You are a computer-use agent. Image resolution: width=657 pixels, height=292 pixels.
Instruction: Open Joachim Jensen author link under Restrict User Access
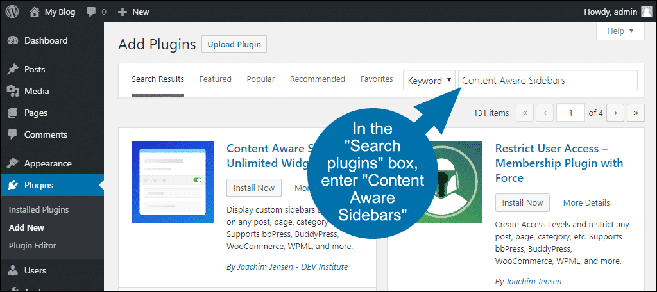pyautogui.click(x=533, y=282)
